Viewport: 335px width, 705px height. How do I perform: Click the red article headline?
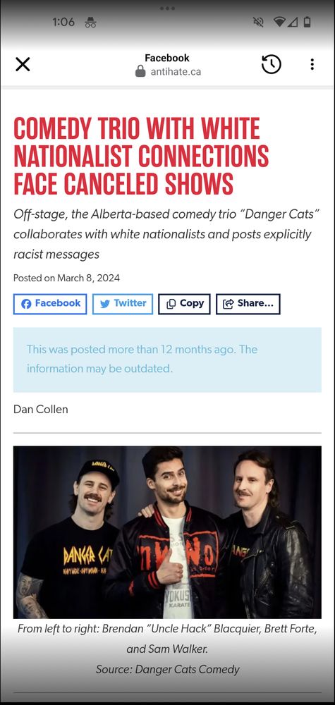point(141,156)
